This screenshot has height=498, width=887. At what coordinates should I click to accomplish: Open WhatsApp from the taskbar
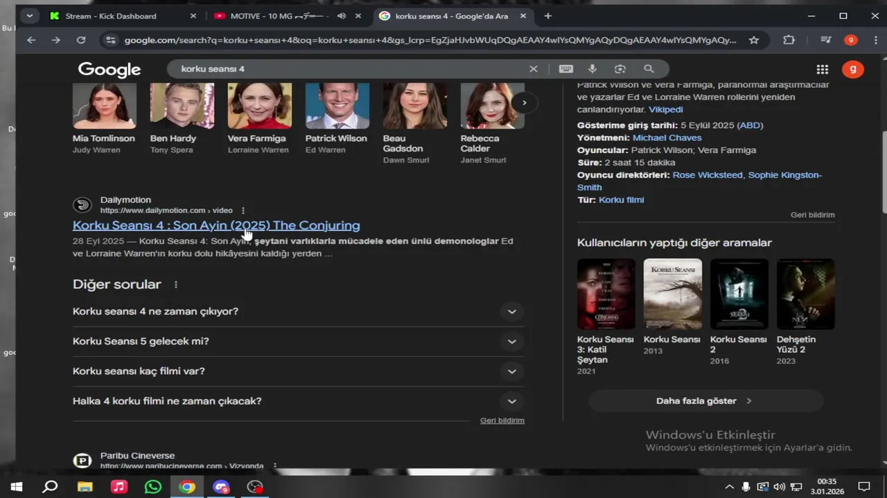coord(153,487)
